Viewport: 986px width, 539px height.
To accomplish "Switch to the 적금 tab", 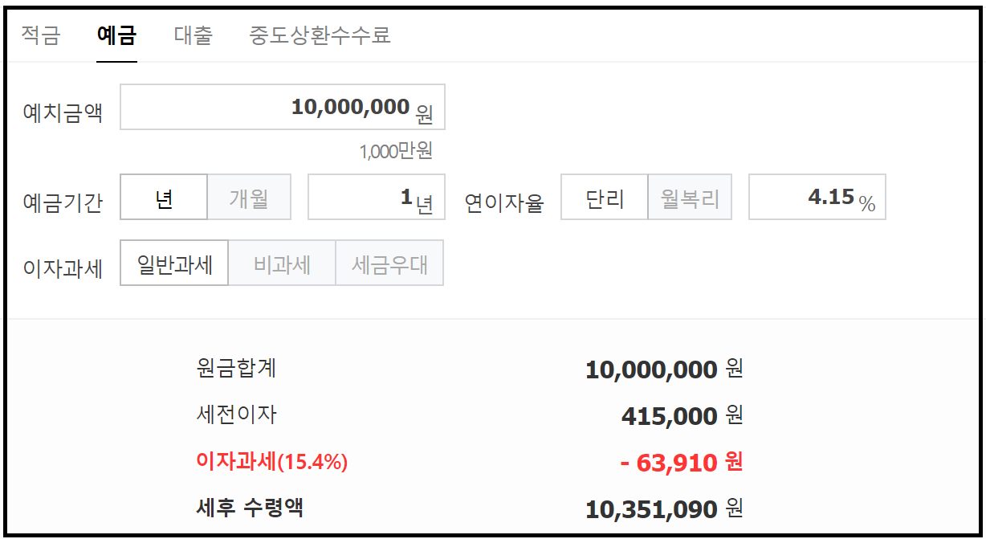I will pos(41,35).
